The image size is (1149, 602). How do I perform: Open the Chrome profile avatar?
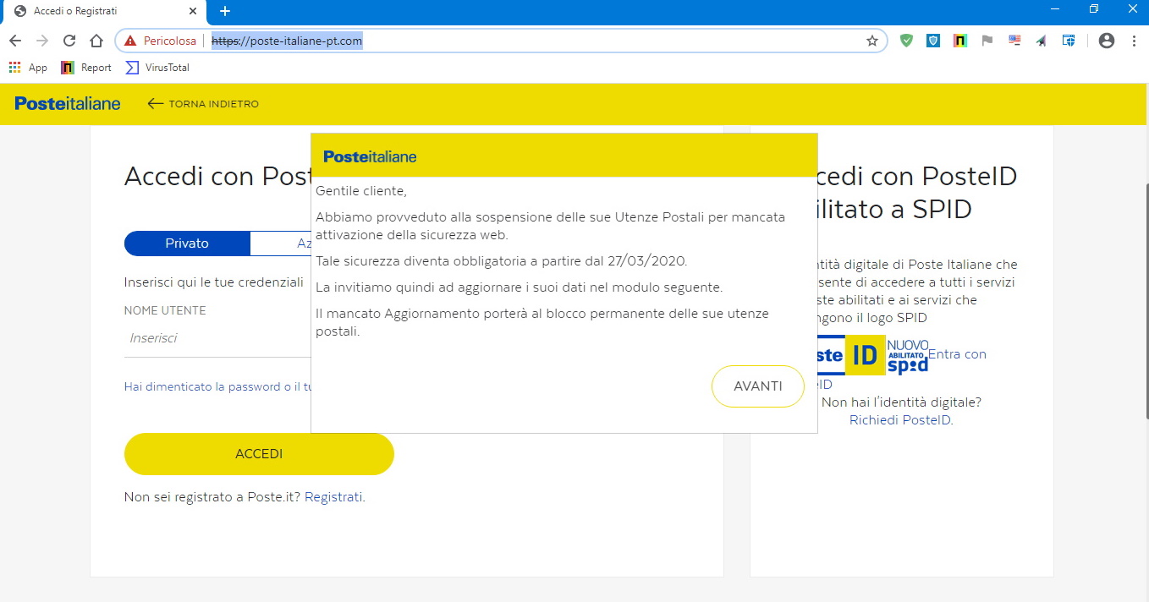coord(1106,41)
